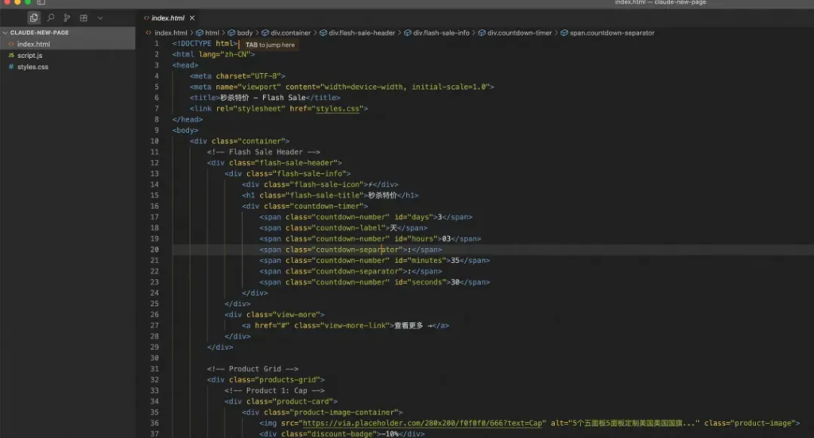Open the Explorer view icon
This screenshot has height=438, width=814.
click(x=34, y=17)
